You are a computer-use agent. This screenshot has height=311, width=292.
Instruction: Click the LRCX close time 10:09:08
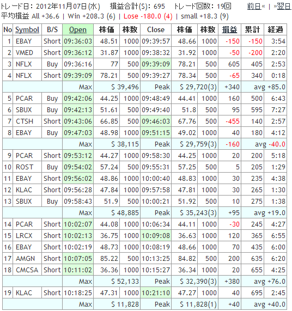[156, 236]
